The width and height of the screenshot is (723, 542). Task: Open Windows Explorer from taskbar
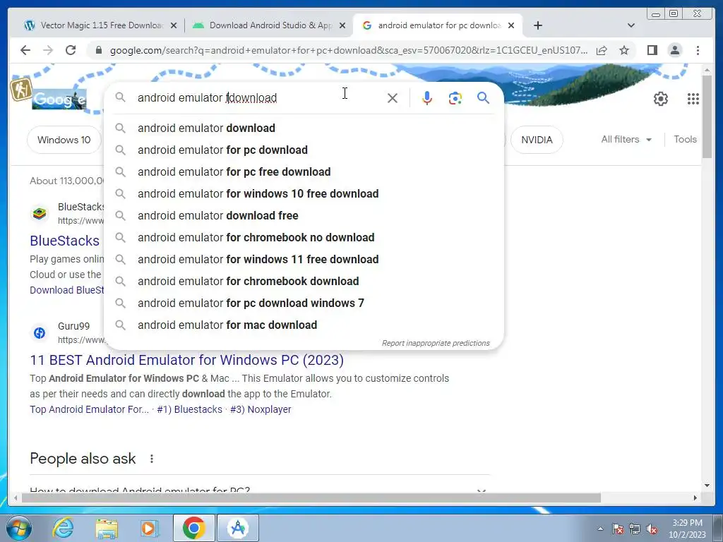coord(107,528)
